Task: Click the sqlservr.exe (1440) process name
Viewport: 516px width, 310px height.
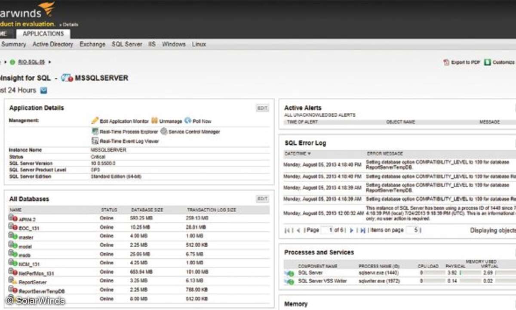Action: (378, 273)
